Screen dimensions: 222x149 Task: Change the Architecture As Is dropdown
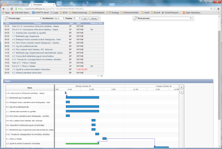click(59, 18)
